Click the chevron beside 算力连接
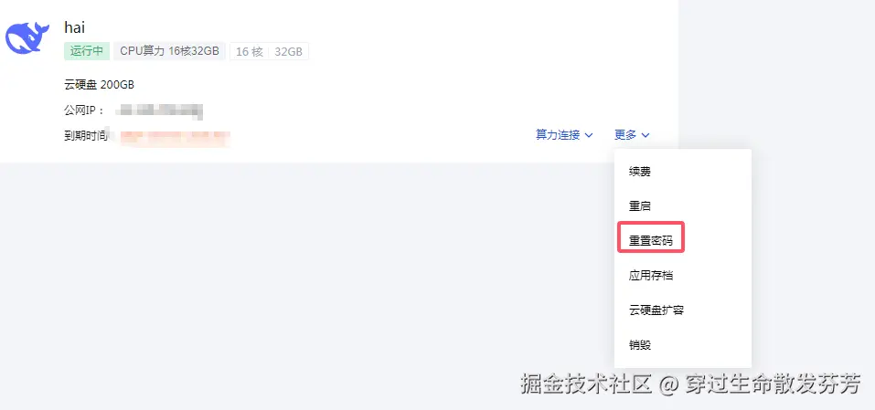 point(588,135)
